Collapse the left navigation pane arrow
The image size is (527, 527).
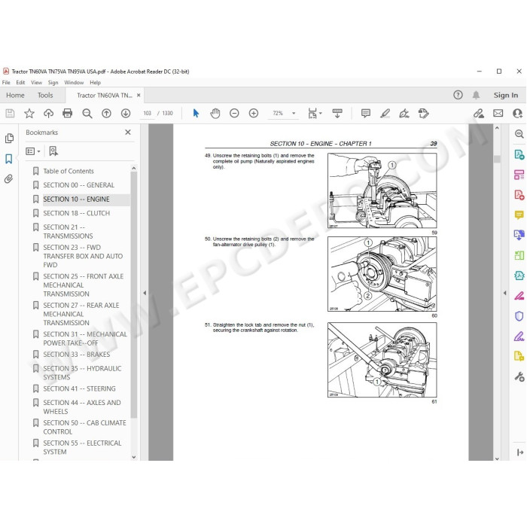145,293
